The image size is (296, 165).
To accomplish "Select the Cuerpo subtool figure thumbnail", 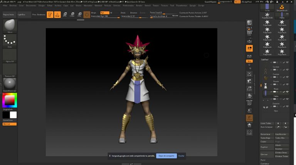I will (x=266, y=71).
